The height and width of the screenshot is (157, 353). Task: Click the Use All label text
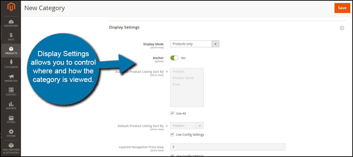pyautogui.click(x=181, y=114)
